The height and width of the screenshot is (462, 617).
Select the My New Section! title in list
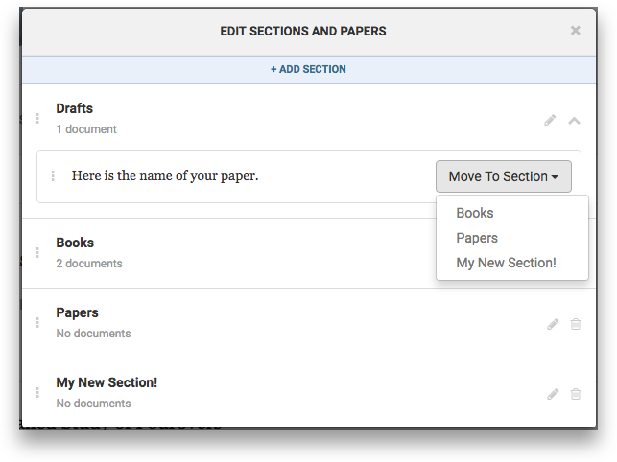point(107,382)
